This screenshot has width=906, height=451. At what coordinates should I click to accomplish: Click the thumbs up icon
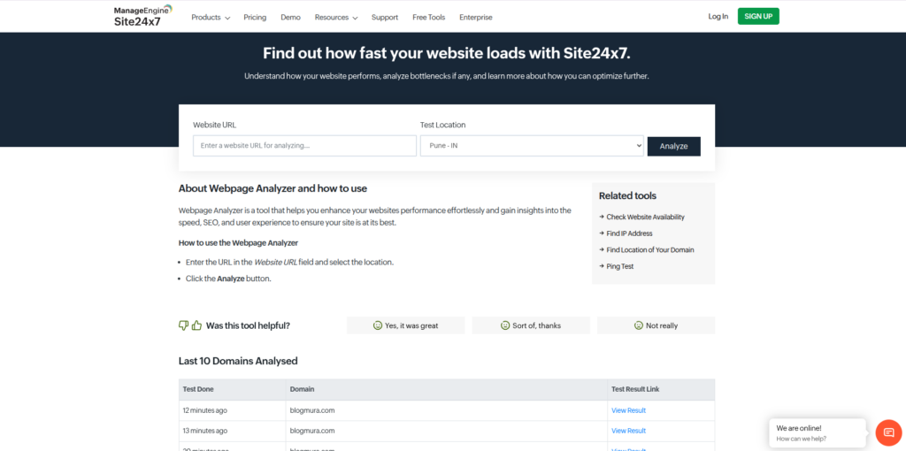(196, 325)
